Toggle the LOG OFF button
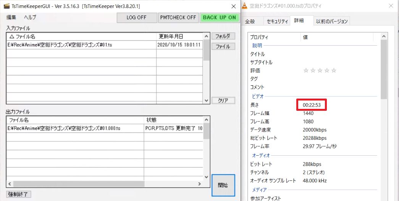 [137, 18]
